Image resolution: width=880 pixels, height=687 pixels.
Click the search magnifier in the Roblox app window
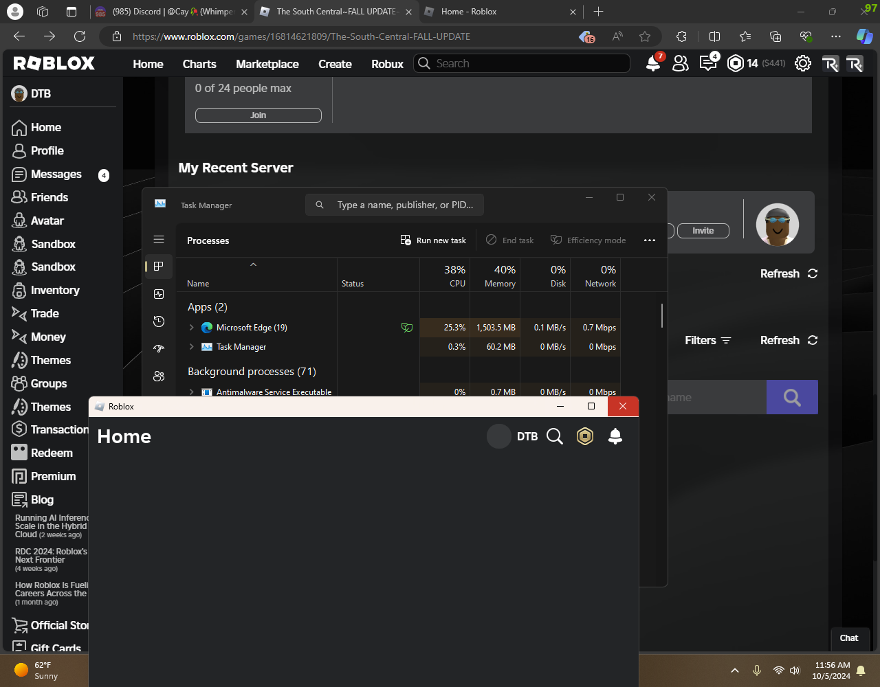[555, 436]
